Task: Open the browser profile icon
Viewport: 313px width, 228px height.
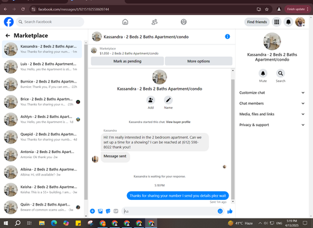Action: tap(279, 9)
